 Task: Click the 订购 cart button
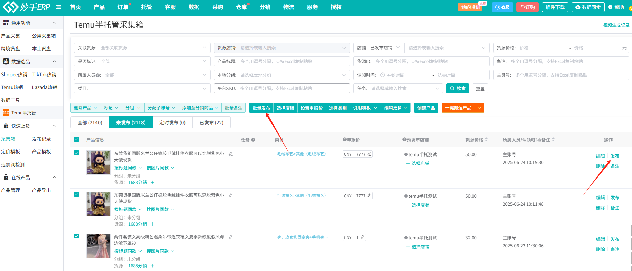(x=527, y=7)
